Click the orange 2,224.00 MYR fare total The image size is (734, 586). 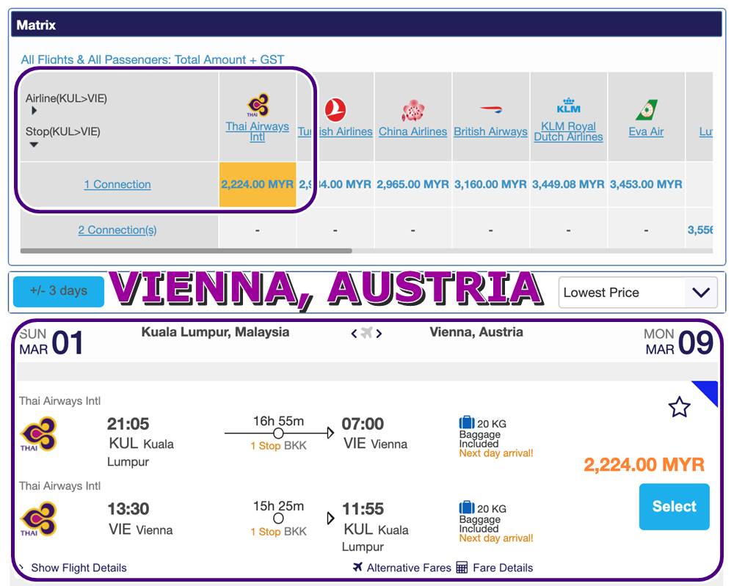(x=644, y=464)
